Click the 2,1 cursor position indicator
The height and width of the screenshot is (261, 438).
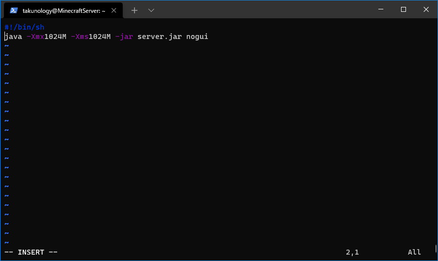point(352,252)
